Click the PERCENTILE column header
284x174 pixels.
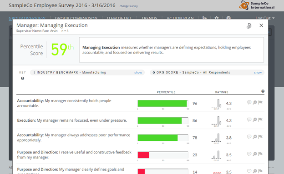coord(166,92)
